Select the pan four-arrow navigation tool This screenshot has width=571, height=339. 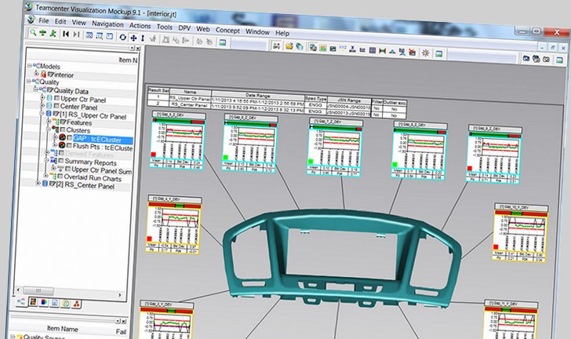133,38
